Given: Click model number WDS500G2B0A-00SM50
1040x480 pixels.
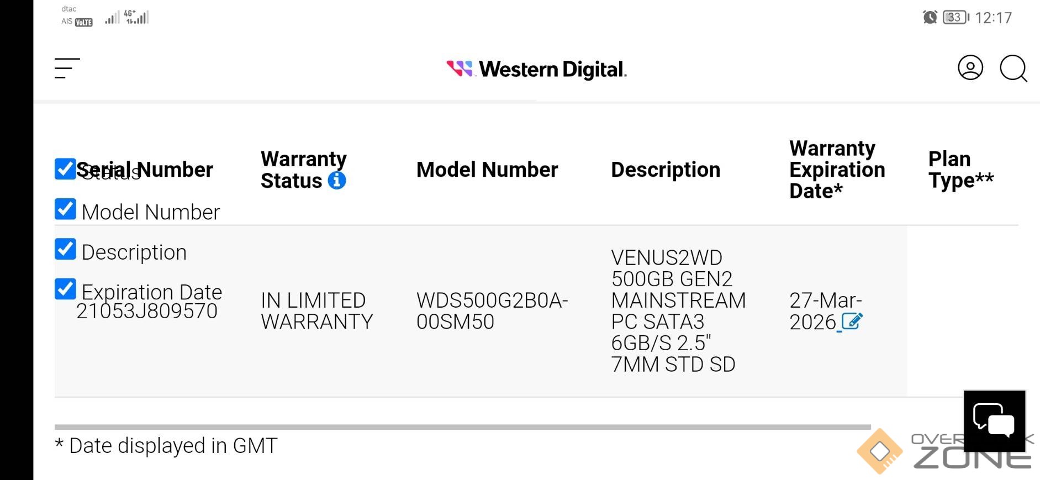Looking at the screenshot, I should 492,311.
